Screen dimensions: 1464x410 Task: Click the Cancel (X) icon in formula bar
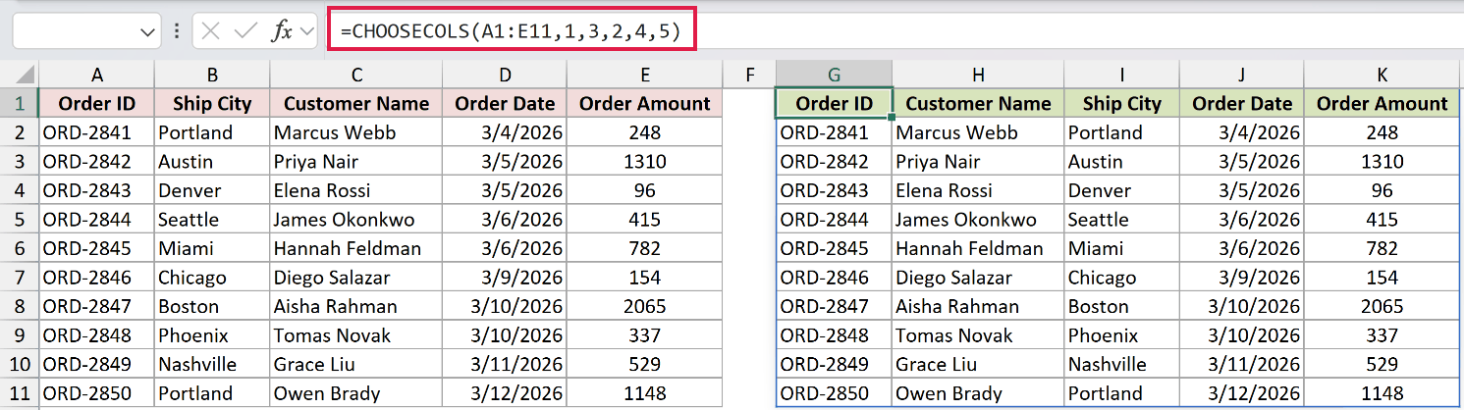(x=209, y=30)
